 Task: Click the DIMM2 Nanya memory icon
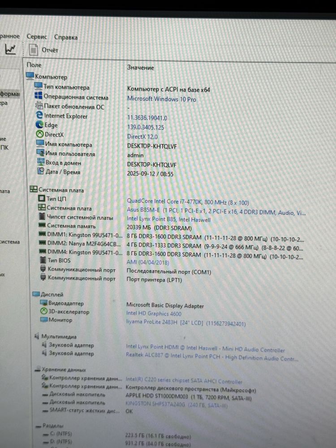click(x=43, y=243)
